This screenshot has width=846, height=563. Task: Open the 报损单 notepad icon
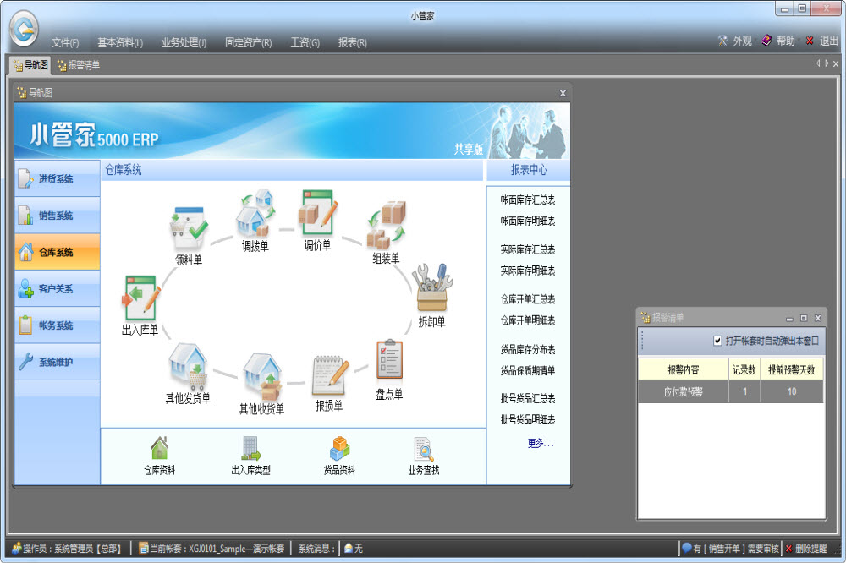coord(330,375)
